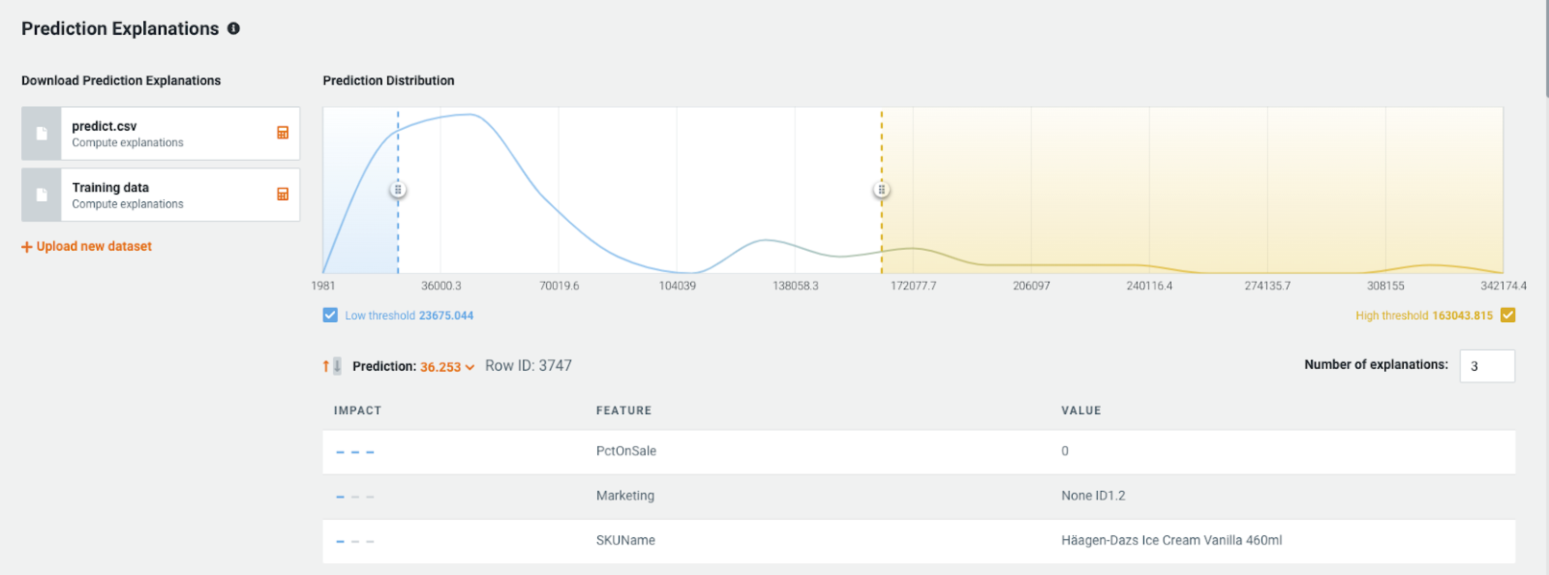Click the orange plus icon for upload
The width and height of the screenshot is (1549, 575).
click(x=27, y=246)
